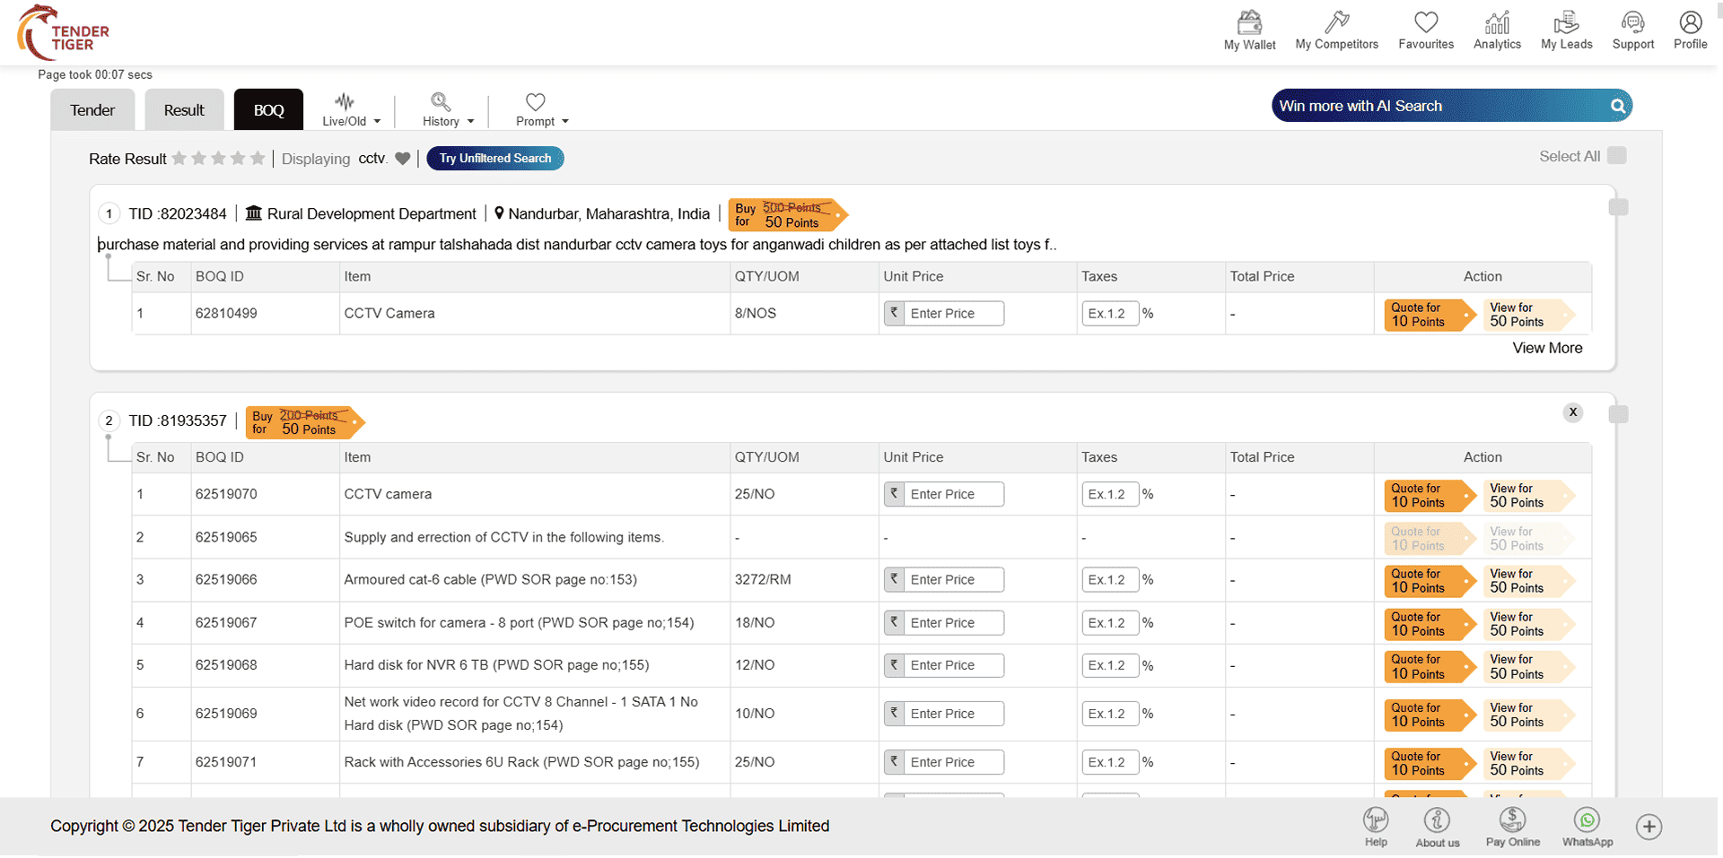Viewport: 1723px width, 858px height.
Task: Check the Select All checkbox
Action: (x=1616, y=156)
